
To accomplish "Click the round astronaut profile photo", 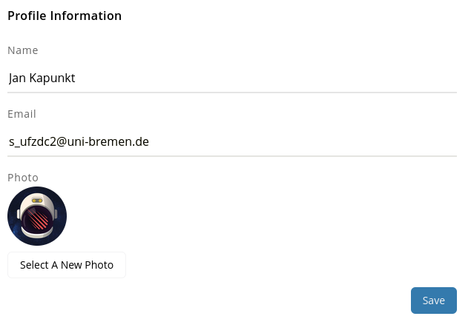I will click(x=37, y=216).
